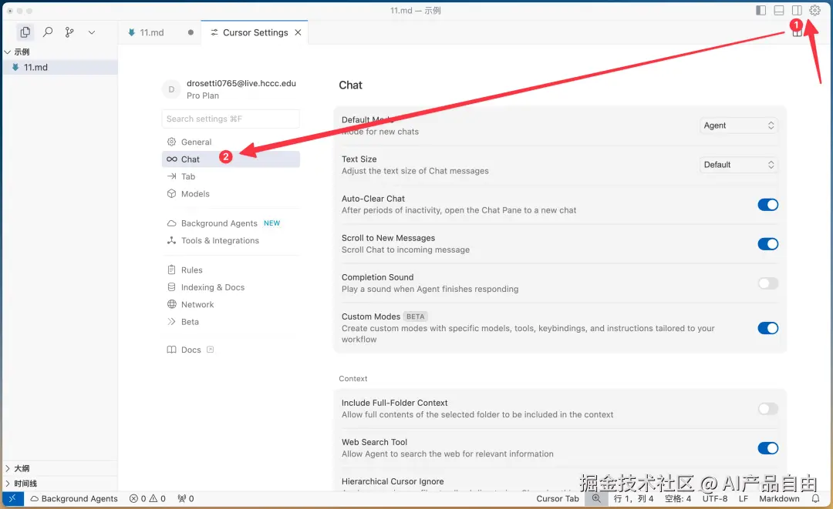Change the language mode Markdown
The width and height of the screenshot is (833, 509).
coord(779,498)
